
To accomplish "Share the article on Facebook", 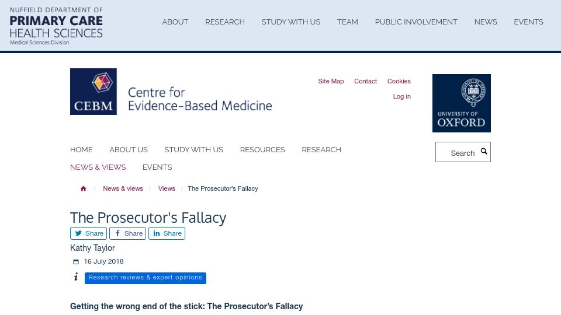I will (x=128, y=233).
